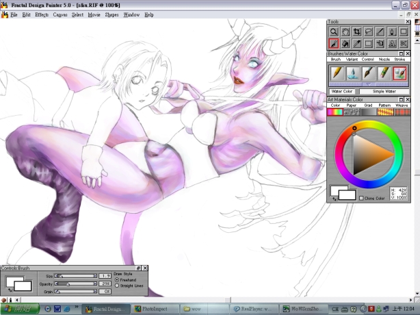This screenshot has height=315, width=420.
Task: Select the Floater Adjuster pointing-hand tool
Action: pos(380,43)
